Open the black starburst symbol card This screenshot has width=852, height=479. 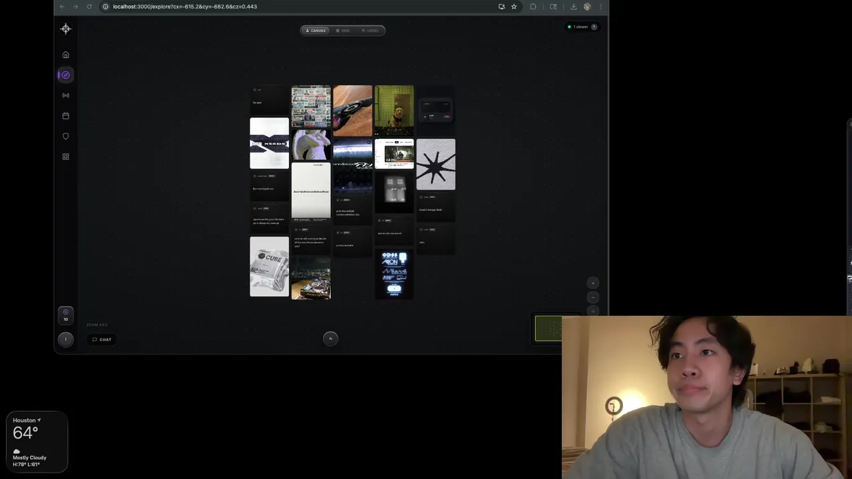click(x=436, y=164)
